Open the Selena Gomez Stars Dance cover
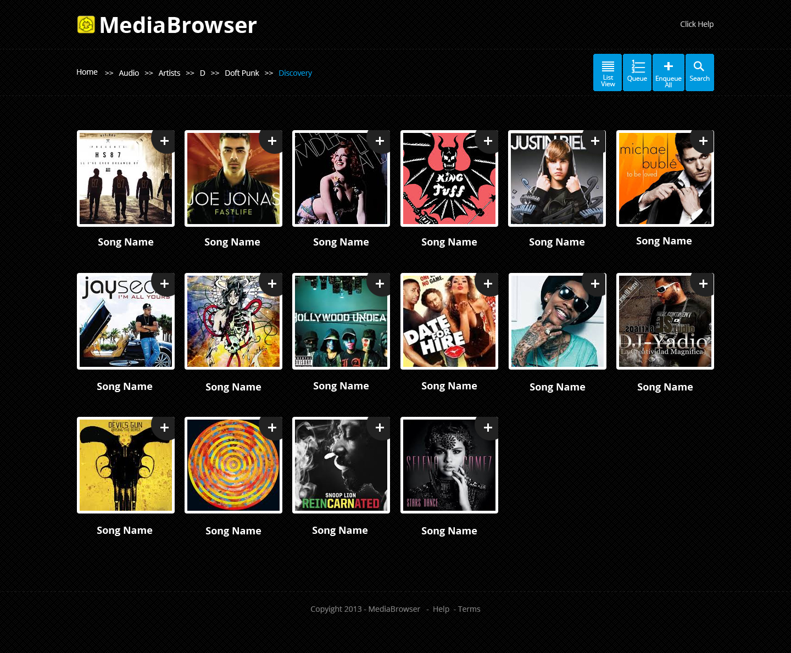Screen dimensions: 791x653 pyautogui.click(x=449, y=465)
